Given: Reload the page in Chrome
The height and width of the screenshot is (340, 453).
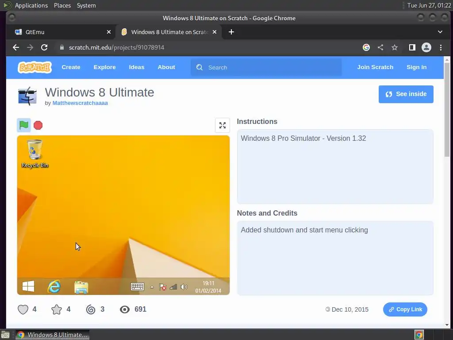Looking at the screenshot, I should click(x=44, y=47).
